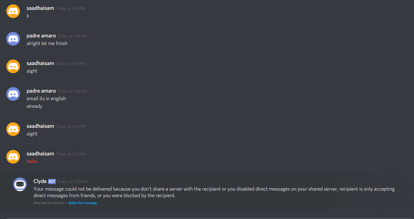Viewport: 414px width, 219px height.
Task: Select saadhaisam username above the red hello
Action: pos(40,154)
